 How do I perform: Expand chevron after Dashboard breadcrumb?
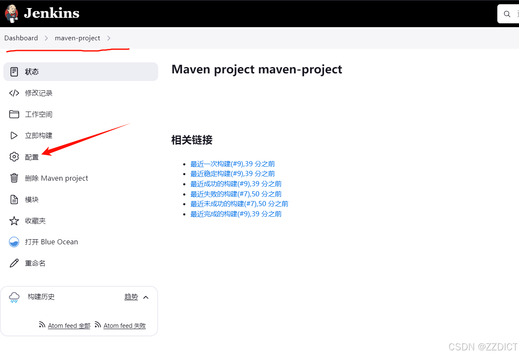pyautogui.click(x=46, y=38)
